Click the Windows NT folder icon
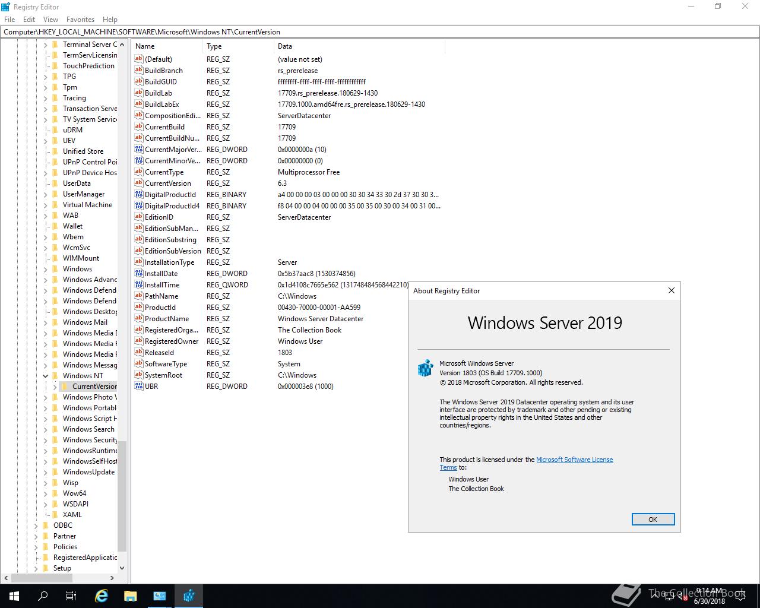 coord(55,375)
